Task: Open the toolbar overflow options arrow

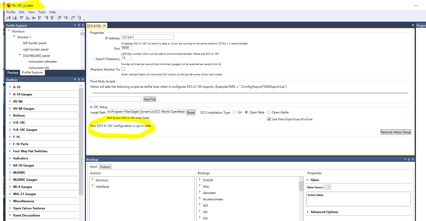Action: point(84,19)
